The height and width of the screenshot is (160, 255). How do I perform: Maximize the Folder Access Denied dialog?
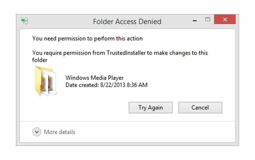click(x=208, y=20)
